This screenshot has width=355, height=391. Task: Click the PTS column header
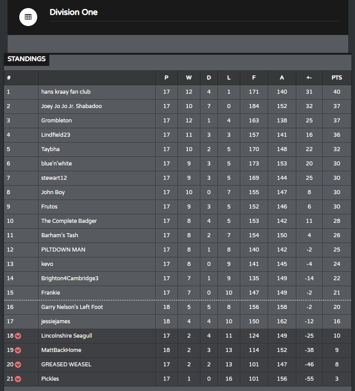click(337, 78)
